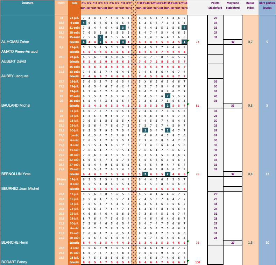Select player BEURNEZ Jean Michel
The image size is (276, 265).
(20, 189)
